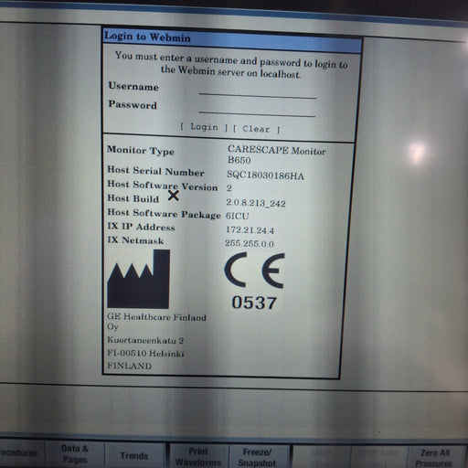Click the manufacturer factory icon
The width and height of the screenshot is (468, 468).
[139, 279]
